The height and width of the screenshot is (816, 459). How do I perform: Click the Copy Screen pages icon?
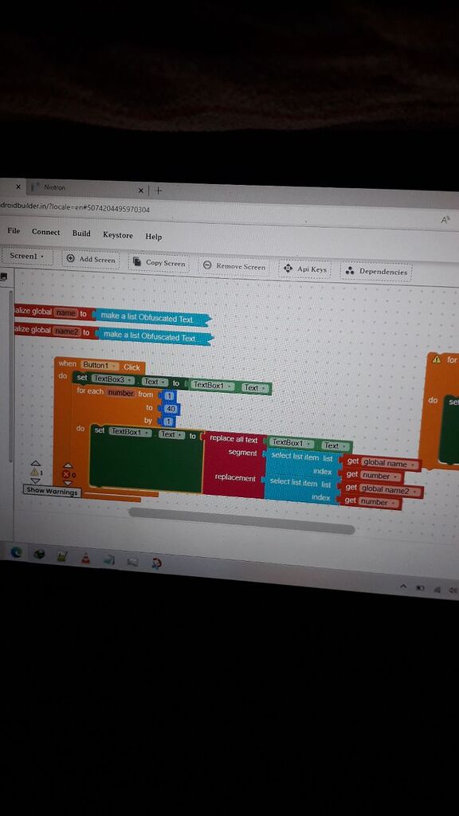pyautogui.click(x=137, y=261)
